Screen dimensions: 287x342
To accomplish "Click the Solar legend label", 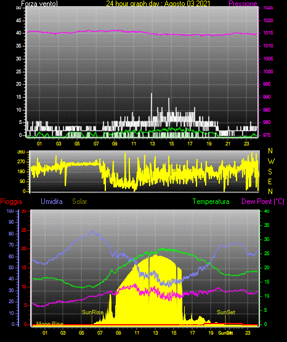I will coord(79,202).
